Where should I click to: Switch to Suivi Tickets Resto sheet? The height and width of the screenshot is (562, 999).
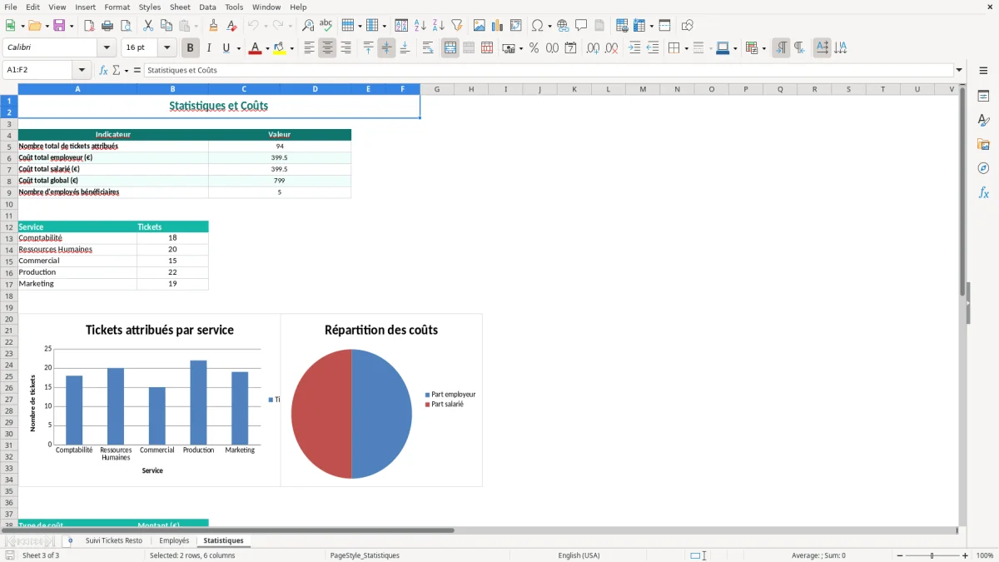(114, 540)
